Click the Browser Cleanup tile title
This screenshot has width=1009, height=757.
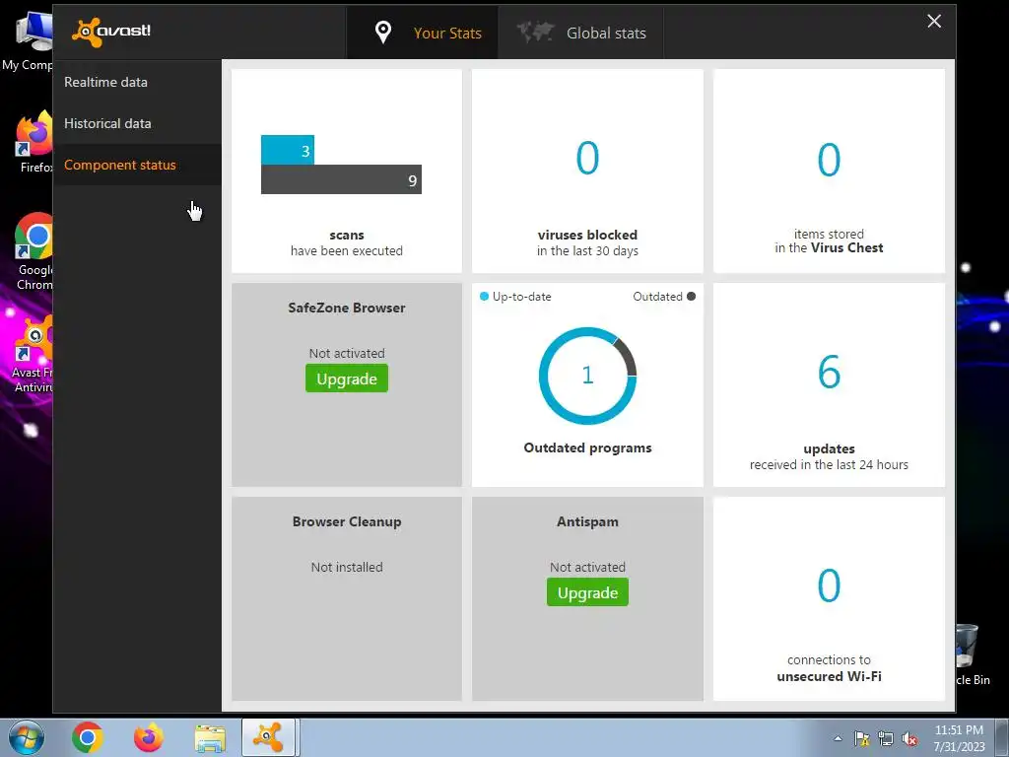(x=346, y=521)
